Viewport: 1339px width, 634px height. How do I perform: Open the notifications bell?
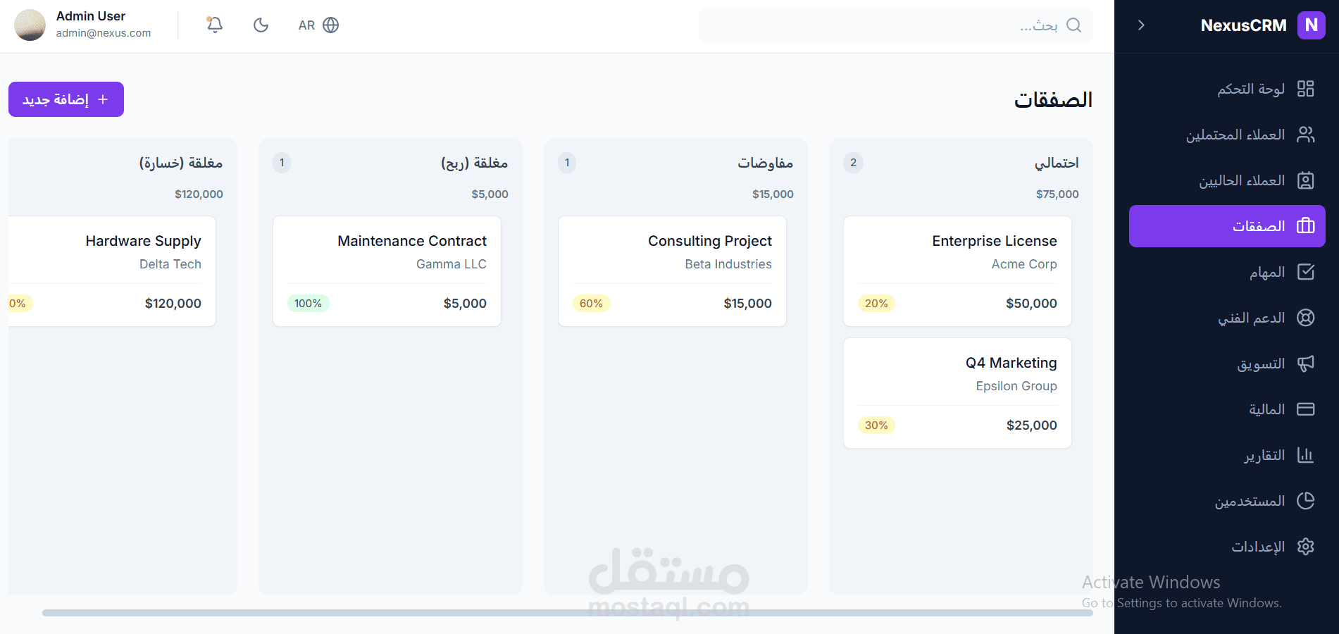[x=215, y=25]
